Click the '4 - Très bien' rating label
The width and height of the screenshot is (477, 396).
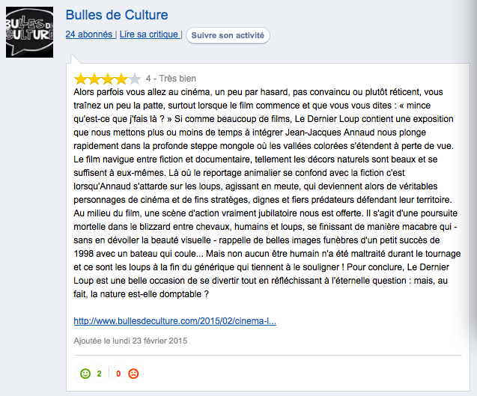coord(171,78)
